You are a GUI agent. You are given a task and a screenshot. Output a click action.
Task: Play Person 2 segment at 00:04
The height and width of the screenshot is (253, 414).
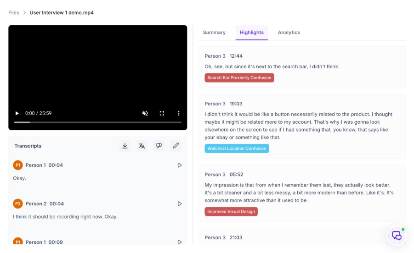pos(180,203)
